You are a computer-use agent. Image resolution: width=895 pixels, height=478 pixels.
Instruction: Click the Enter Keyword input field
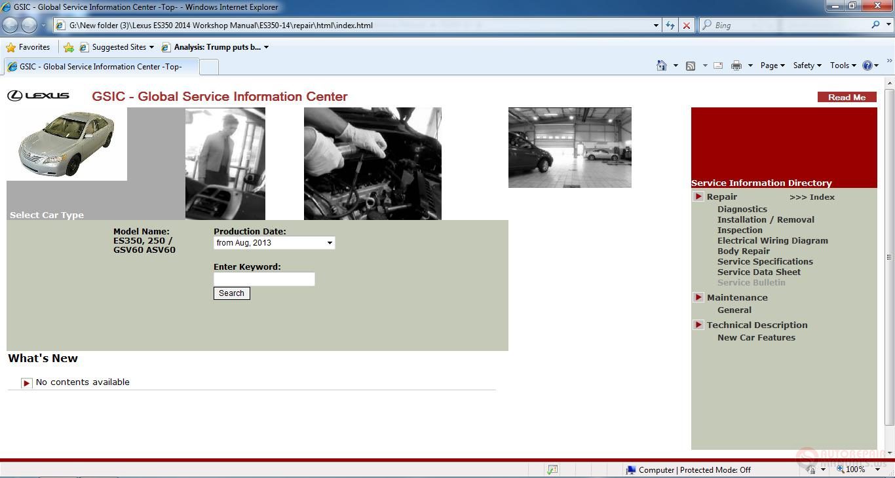(x=264, y=279)
